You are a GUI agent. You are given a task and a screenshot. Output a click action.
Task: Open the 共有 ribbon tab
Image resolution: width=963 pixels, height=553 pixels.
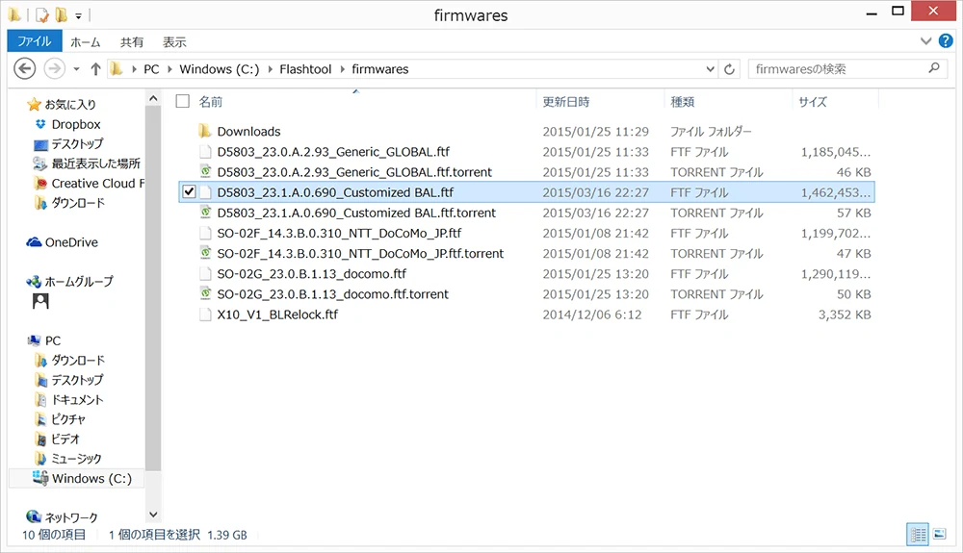pos(131,41)
